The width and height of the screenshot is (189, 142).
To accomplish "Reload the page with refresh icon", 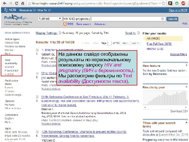I will coord(17,3).
